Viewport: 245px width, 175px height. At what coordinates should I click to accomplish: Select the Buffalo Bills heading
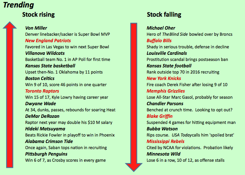pos(159,41)
